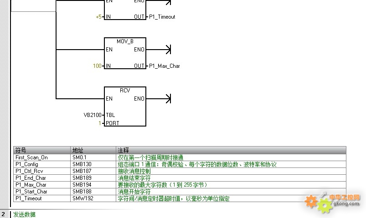Select the 要接收的最大字符数 comment cell
366x218 pixels.
coord(231,185)
